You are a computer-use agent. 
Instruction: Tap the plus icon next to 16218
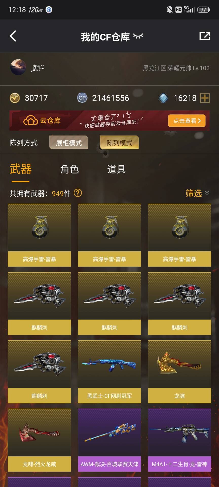pos(205,98)
